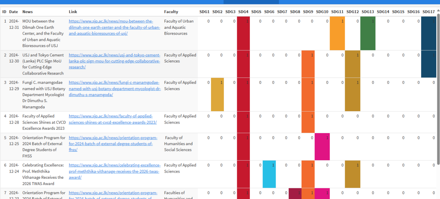Follow the Fungi C. manamgodae news link
This screenshot has height=199, width=440.
click(x=114, y=89)
